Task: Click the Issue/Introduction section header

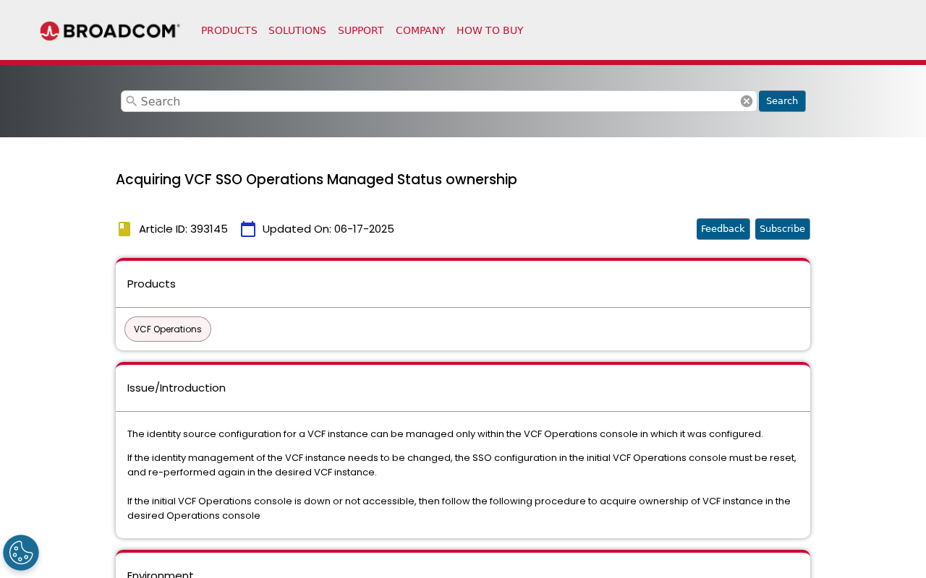Action: [x=177, y=388]
